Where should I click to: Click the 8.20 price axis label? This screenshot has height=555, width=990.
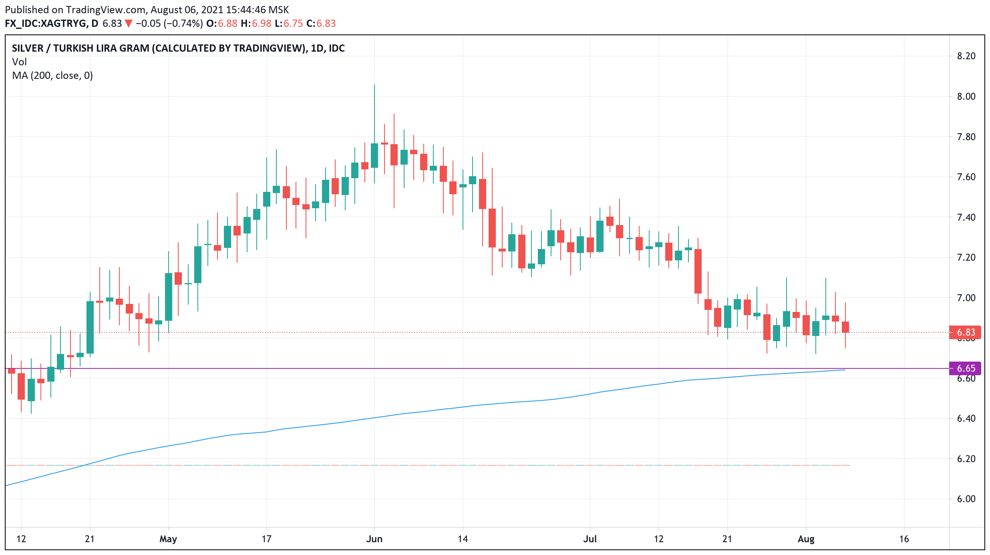(x=966, y=56)
